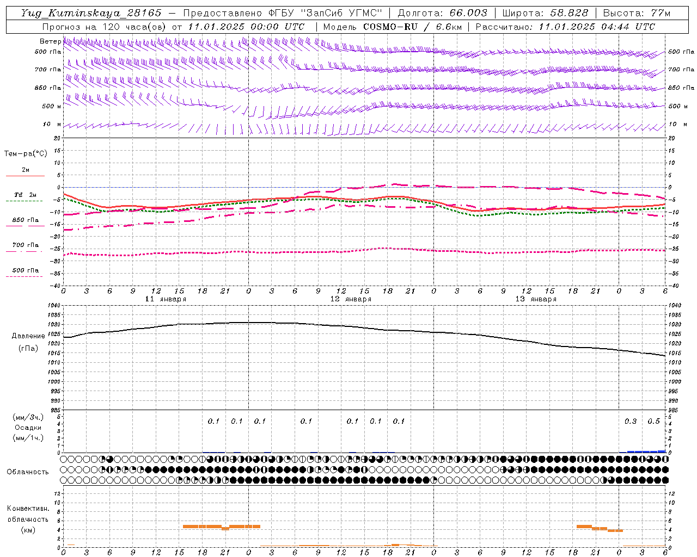
Task: Click the "500 м" wind level label on left
Action: point(52,106)
